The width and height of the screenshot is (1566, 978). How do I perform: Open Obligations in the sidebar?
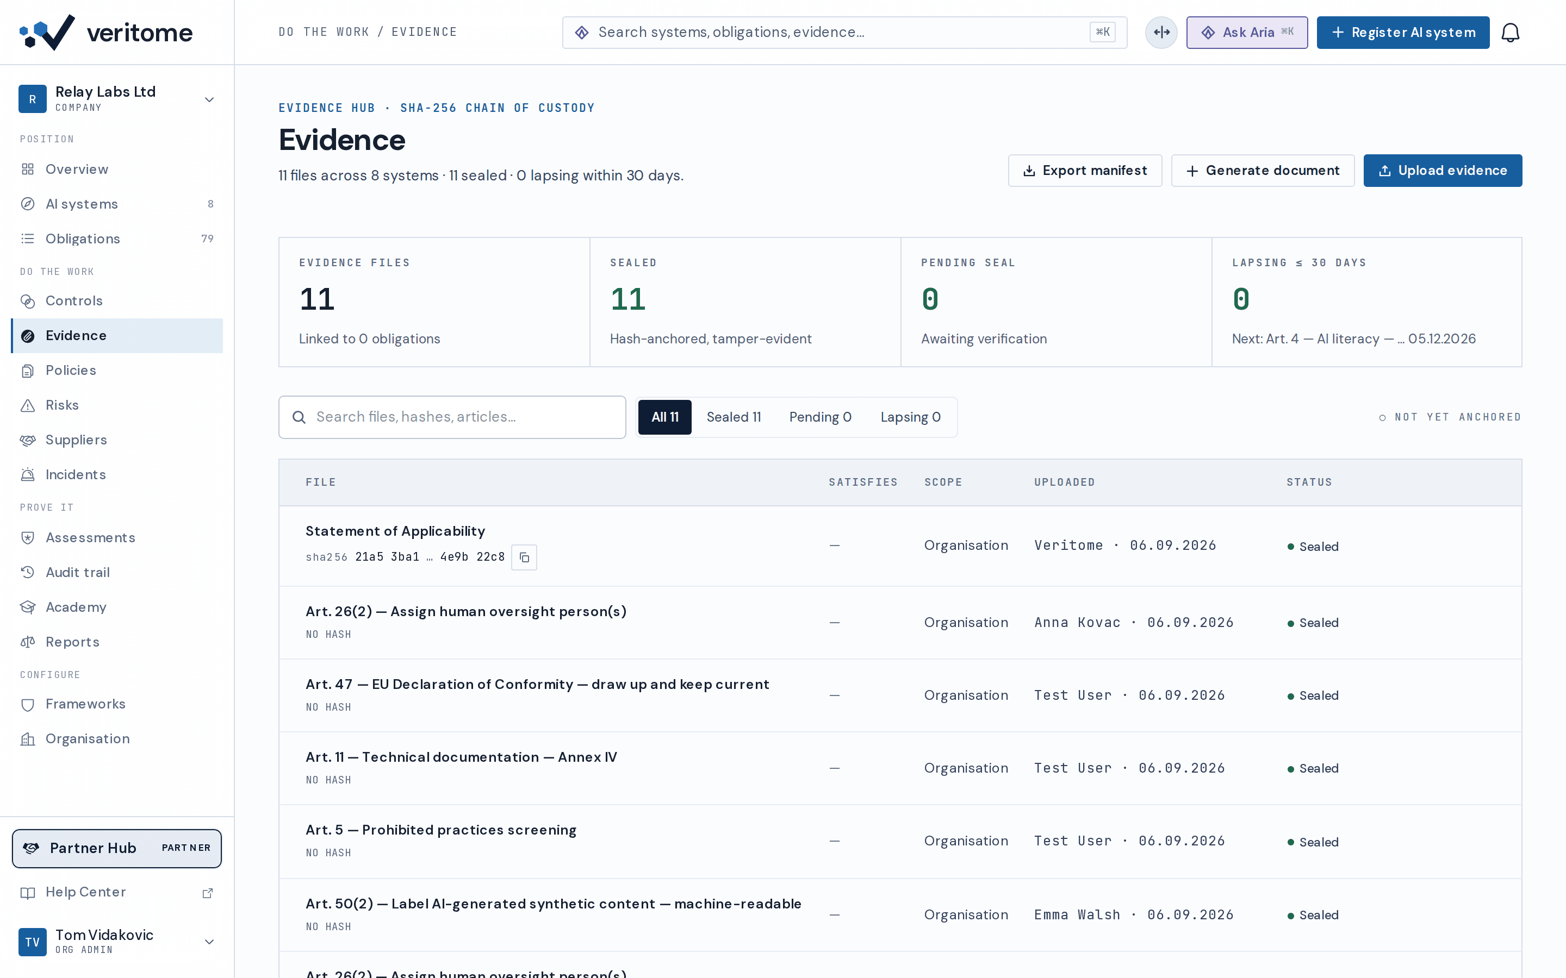point(117,239)
